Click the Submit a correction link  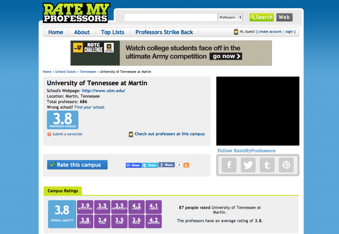point(68,134)
